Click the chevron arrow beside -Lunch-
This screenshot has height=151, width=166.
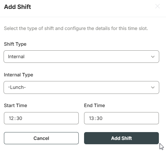click(x=153, y=87)
